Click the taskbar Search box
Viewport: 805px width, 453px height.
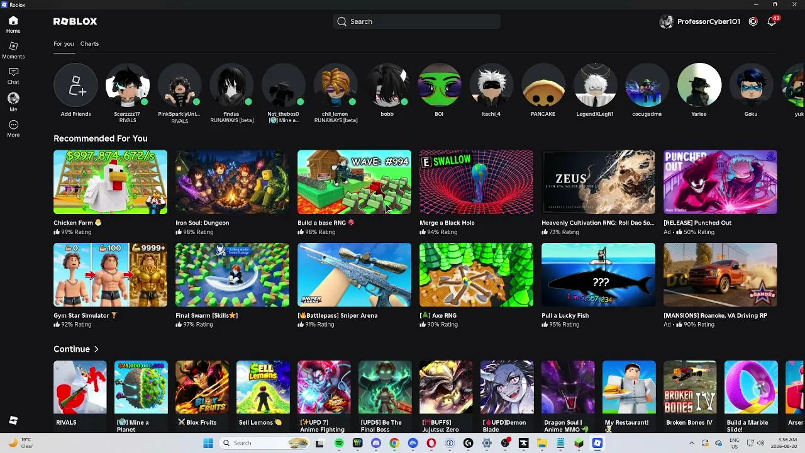click(x=264, y=443)
